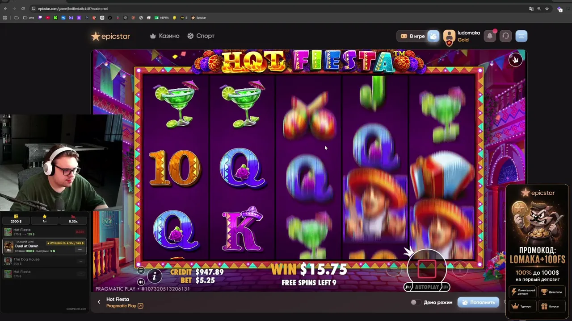
Task: Decrease bet with the minus button
Action: pyautogui.click(x=394, y=269)
